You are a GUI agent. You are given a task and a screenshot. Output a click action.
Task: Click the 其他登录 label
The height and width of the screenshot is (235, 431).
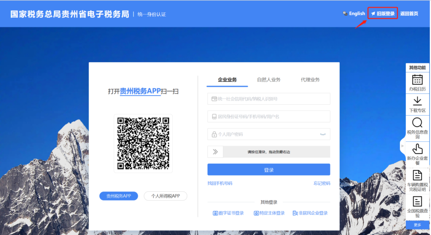(x=269, y=202)
